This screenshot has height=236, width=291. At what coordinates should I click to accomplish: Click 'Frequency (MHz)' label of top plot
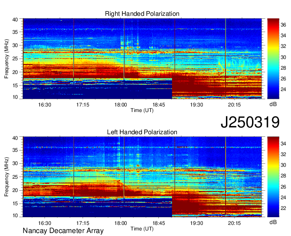(6, 59)
